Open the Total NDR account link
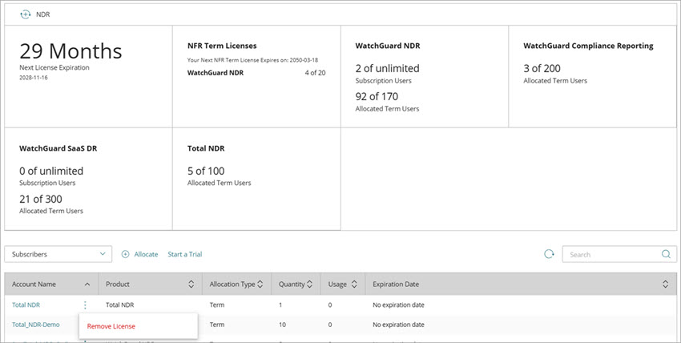 click(26, 305)
